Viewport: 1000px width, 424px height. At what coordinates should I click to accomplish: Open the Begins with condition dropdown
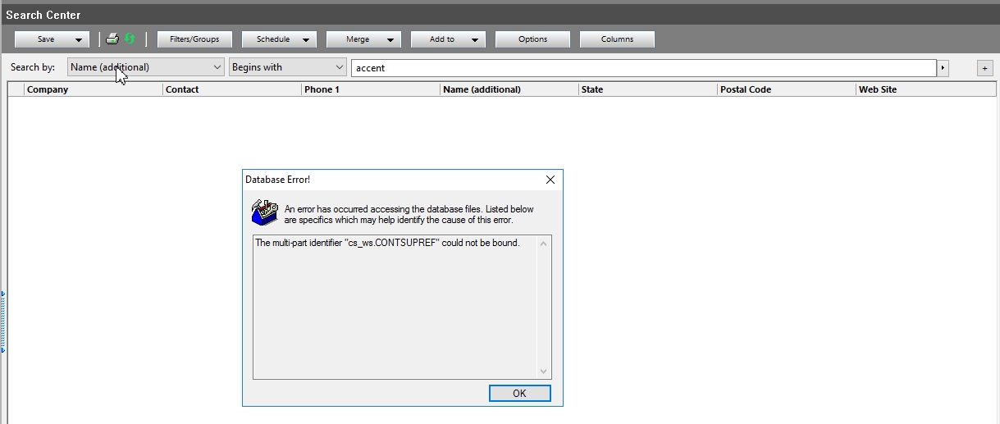click(288, 67)
